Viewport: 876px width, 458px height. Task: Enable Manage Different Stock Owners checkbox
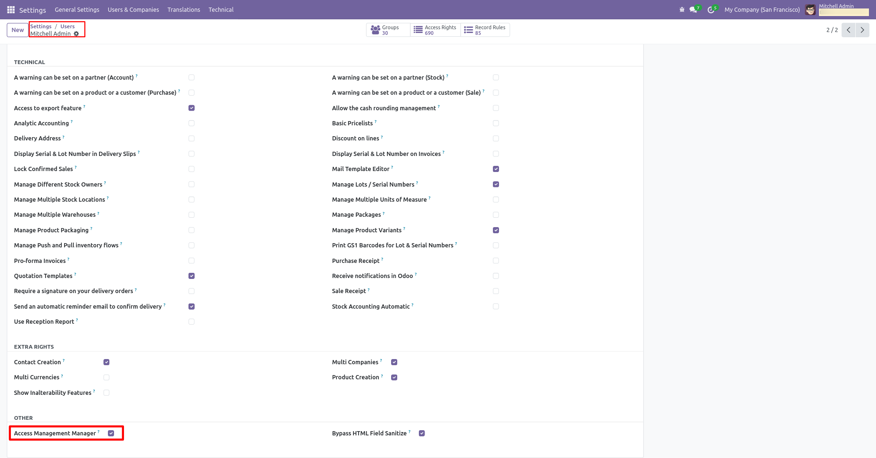(x=191, y=184)
